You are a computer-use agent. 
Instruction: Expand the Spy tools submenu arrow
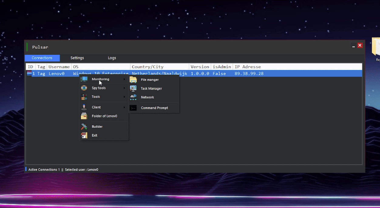[124, 88]
